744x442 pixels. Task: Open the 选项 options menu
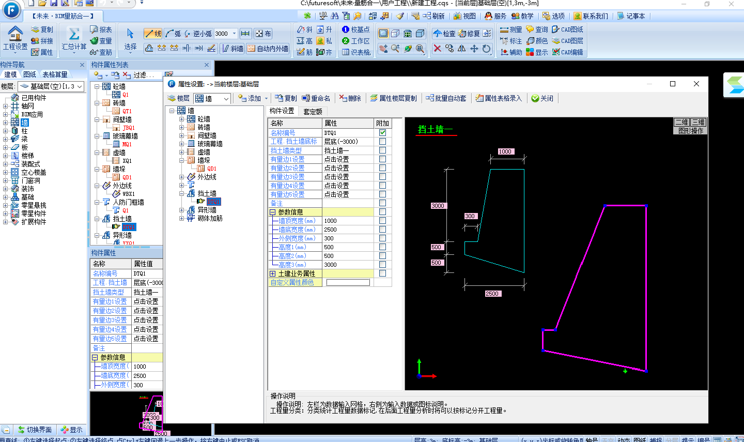[553, 16]
